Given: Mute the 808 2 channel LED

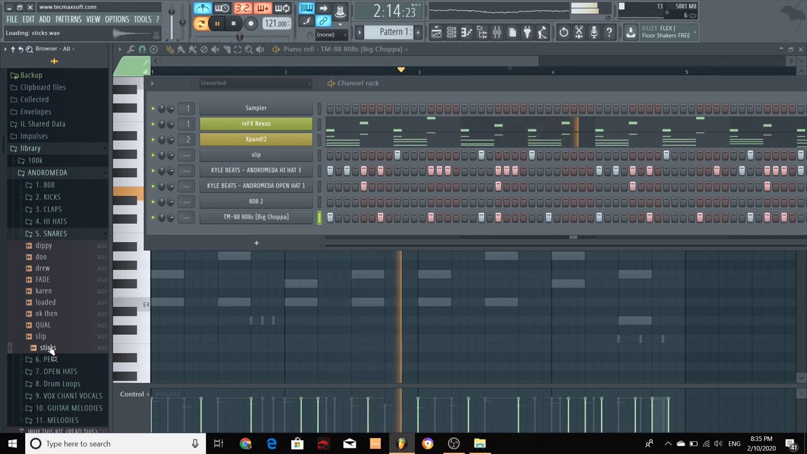Looking at the screenshot, I should pos(153,202).
